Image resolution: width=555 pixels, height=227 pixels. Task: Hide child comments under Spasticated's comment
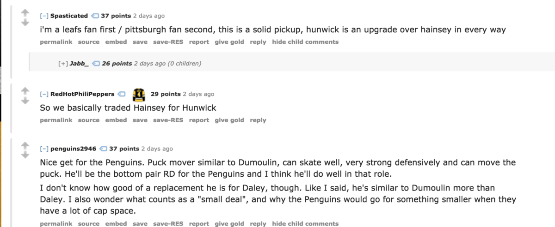305,42
